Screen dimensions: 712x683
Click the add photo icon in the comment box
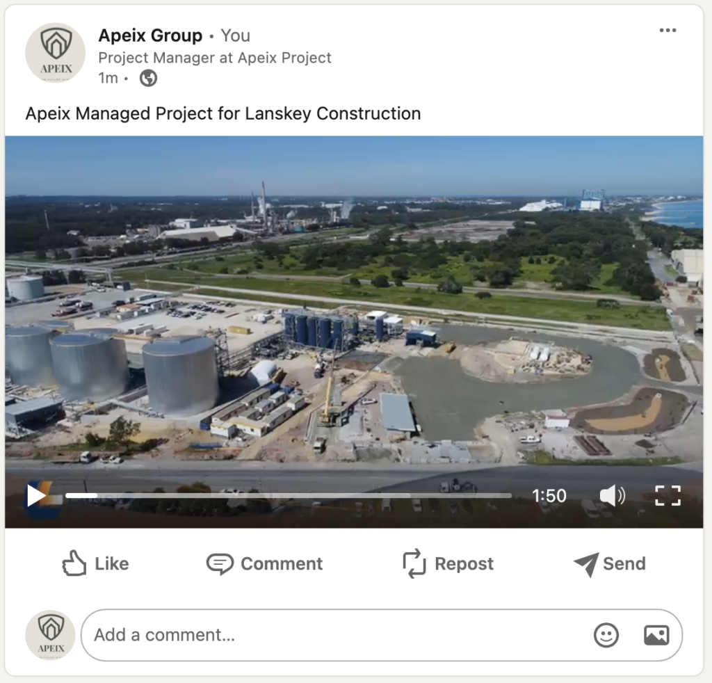click(656, 635)
